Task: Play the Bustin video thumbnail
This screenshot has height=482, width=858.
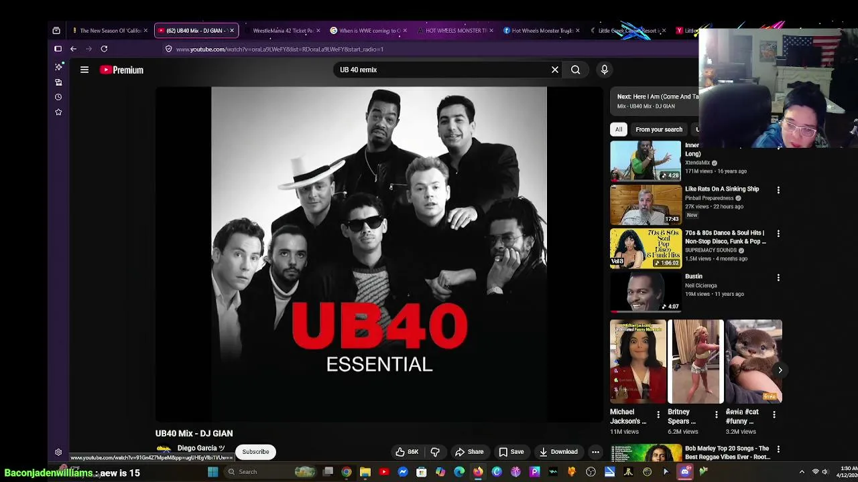Action: [x=646, y=292]
